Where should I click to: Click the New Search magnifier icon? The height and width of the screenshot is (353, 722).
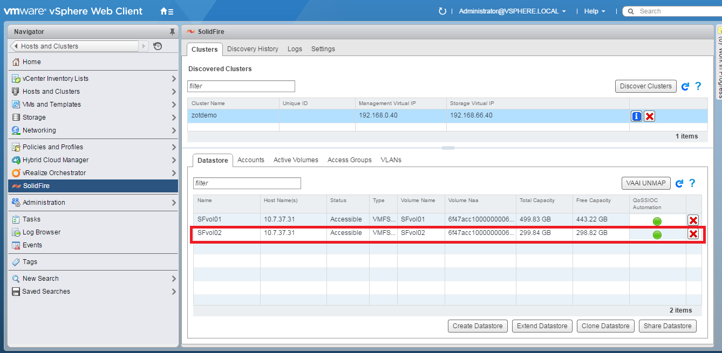(16, 279)
